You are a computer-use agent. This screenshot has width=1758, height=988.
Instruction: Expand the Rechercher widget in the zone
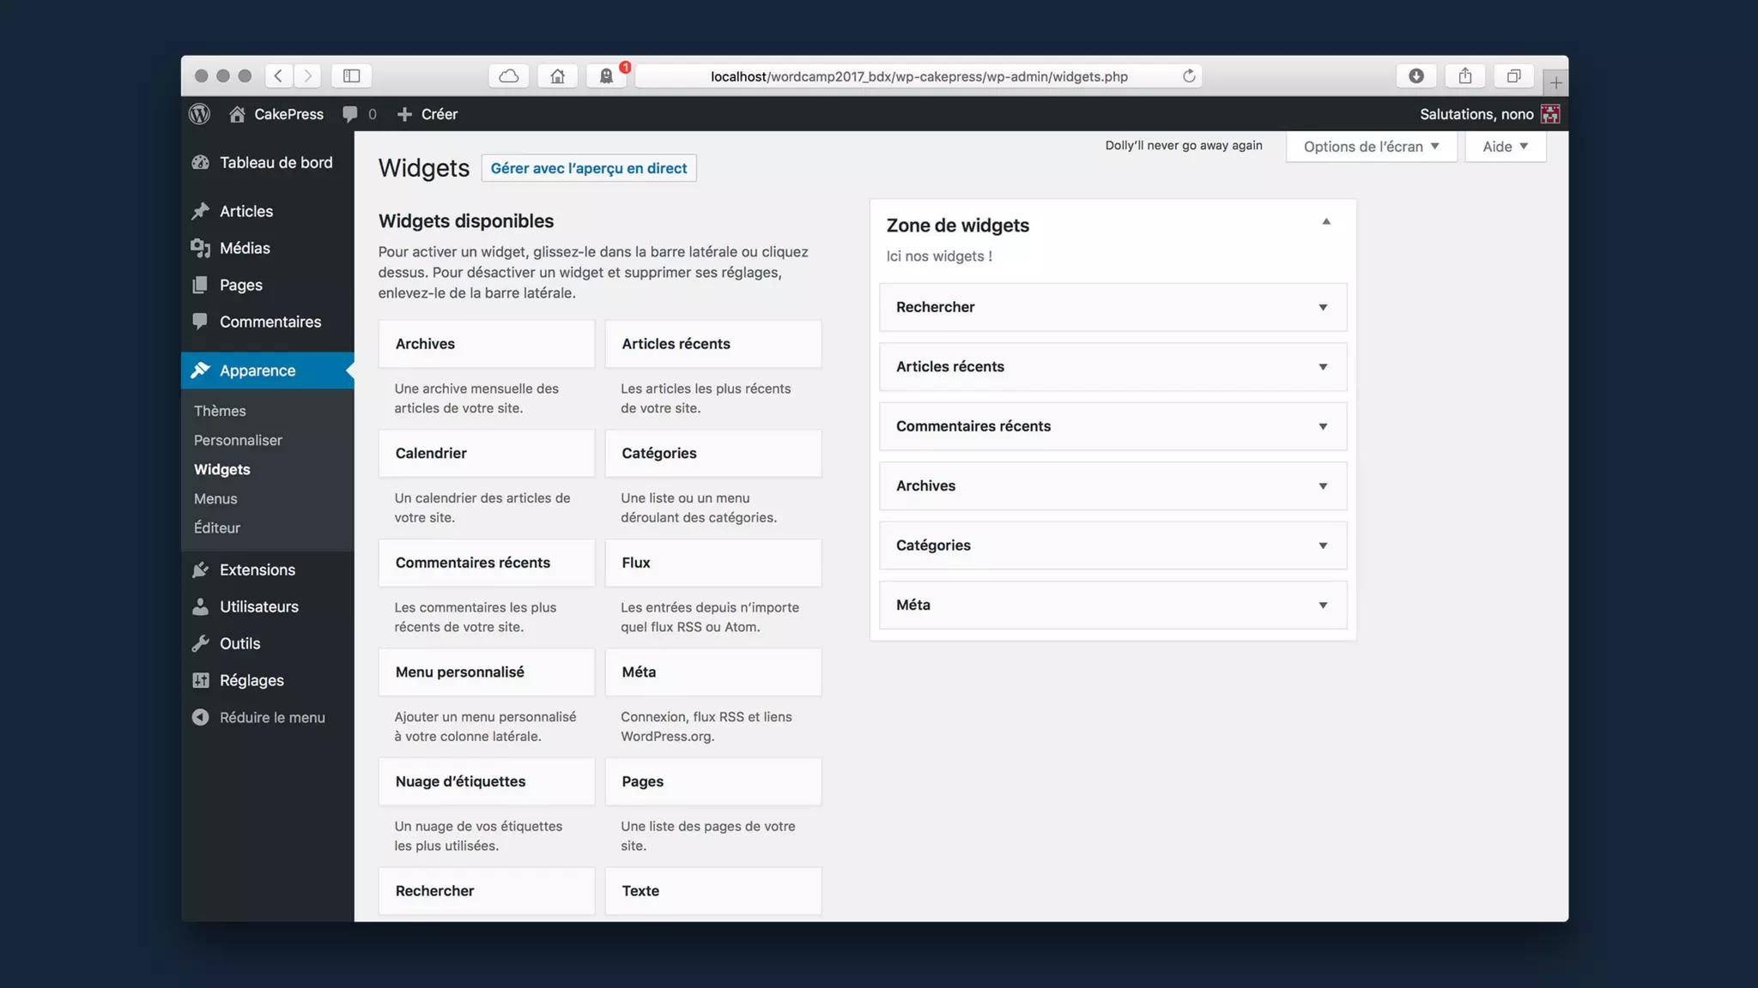pyautogui.click(x=1323, y=307)
